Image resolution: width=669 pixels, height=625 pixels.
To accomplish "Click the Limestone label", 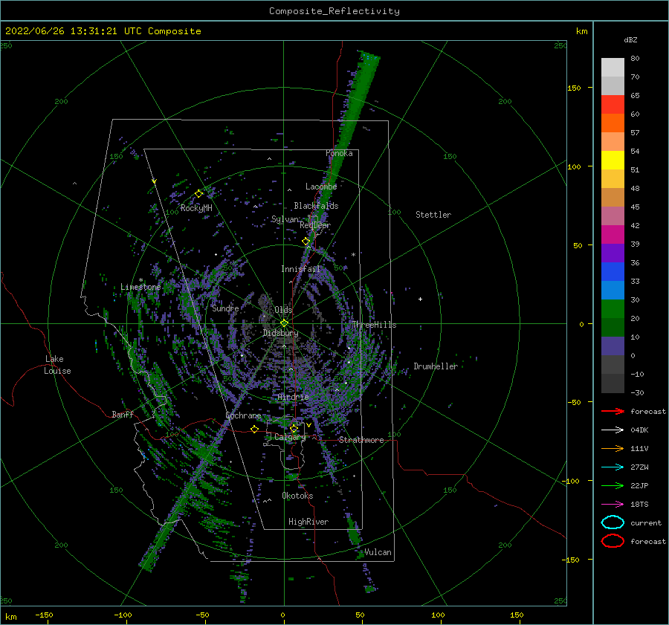I will [140, 287].
